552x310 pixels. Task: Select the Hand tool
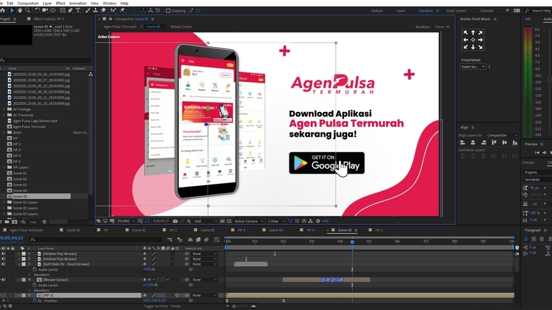[20, 10]
